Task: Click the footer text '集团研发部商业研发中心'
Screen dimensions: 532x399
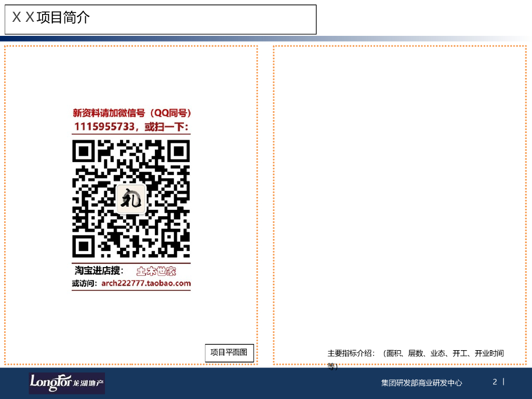Action: click(x=421, y=383)
